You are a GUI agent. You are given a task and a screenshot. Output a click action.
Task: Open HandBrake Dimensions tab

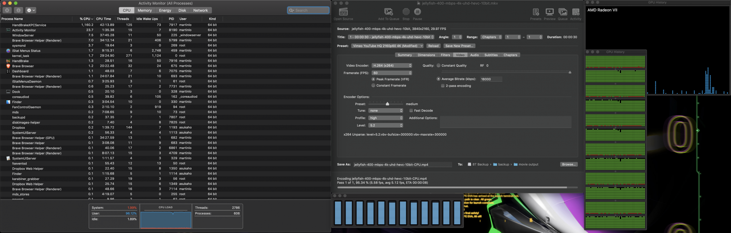[426, 55]
